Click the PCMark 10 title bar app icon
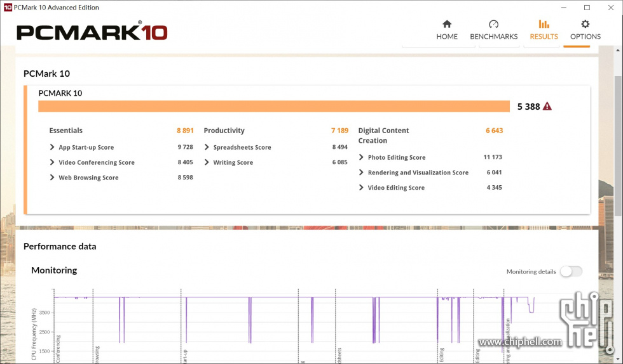The height and width of the screenshot is (364, 623). click(8, 8)
